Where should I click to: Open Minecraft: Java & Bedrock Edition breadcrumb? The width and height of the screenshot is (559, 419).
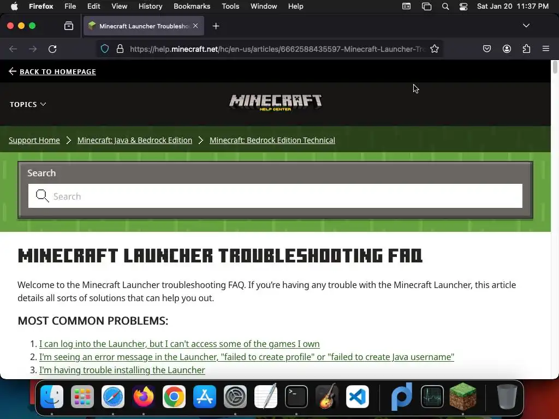[135, 140]
